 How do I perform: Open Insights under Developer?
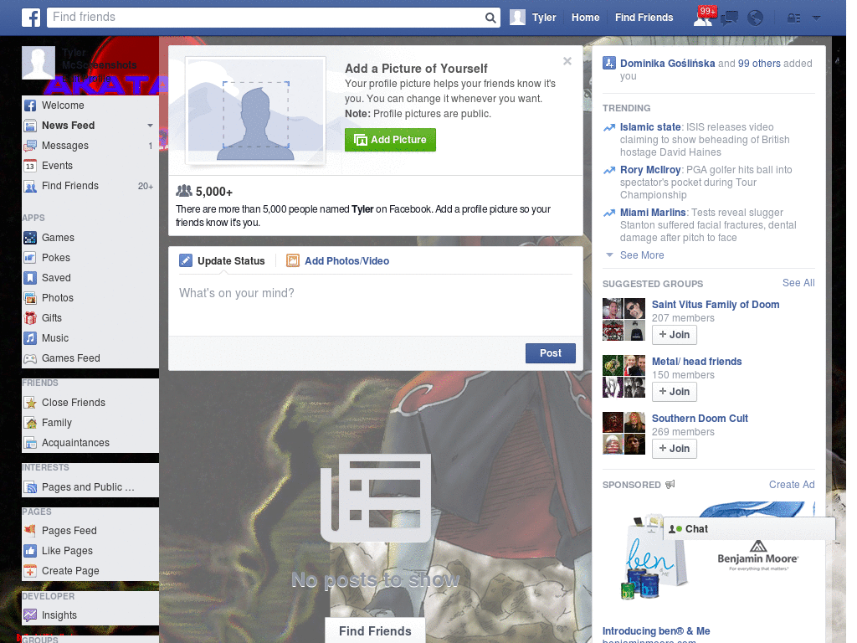click(90, 615)
